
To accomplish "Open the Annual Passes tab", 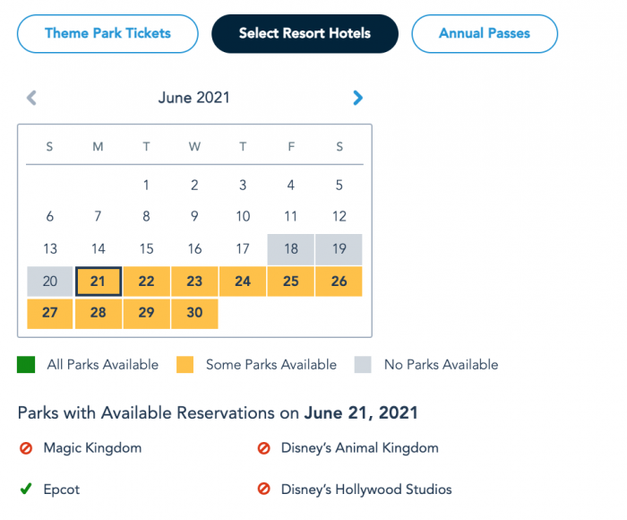I will point(484,34).
